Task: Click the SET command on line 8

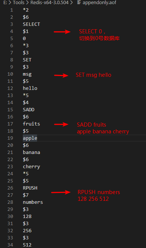Action: (x=27, y=60)
